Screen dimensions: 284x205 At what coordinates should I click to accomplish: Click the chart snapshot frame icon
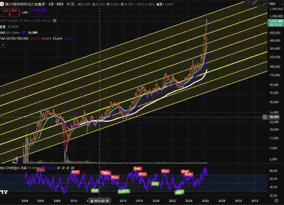264,4
